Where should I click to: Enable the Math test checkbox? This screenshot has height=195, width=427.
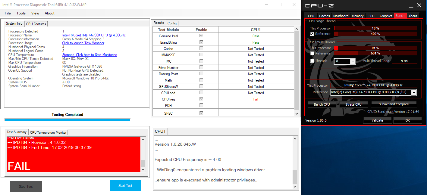201,80
